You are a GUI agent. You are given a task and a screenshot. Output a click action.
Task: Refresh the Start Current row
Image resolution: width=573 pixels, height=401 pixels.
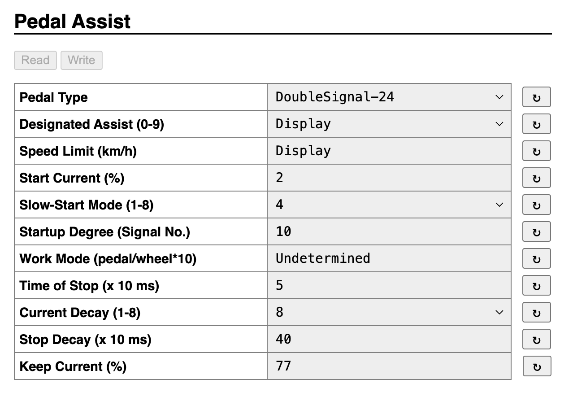(x=536, y=178)
